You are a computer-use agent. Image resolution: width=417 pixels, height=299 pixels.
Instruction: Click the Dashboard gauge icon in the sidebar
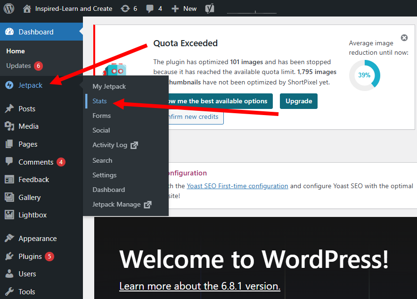point(9,32)
